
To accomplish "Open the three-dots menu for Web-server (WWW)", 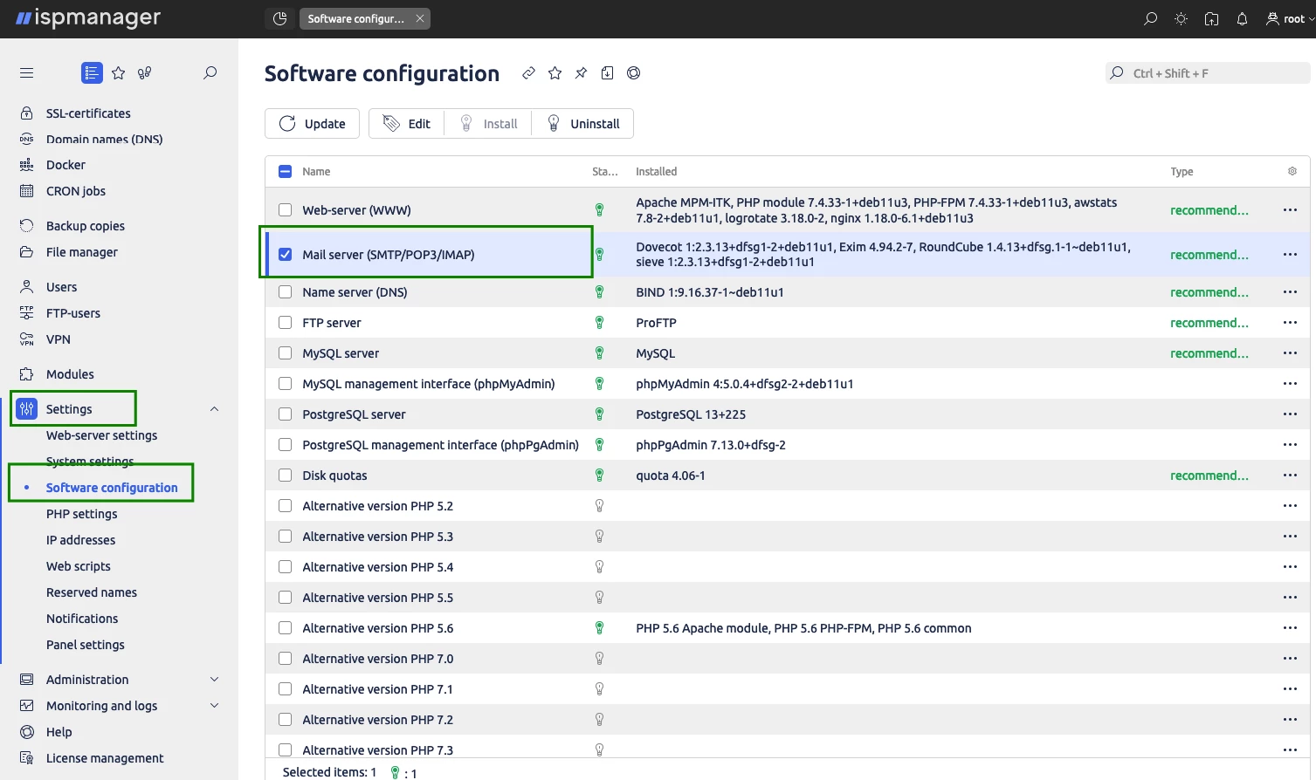I will [x=1290, y=210].
